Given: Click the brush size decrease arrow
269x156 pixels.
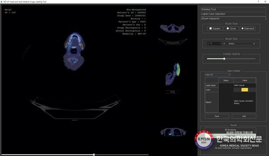Looking at the screenshot, I should (x=224, y=44).
